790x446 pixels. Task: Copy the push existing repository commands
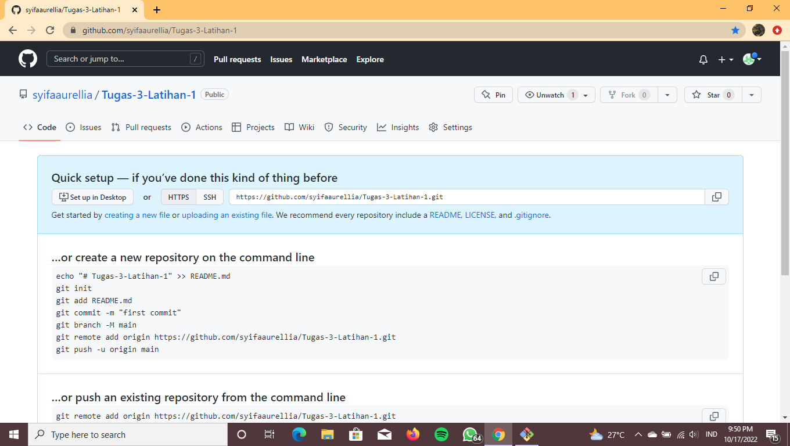(714, 416)
